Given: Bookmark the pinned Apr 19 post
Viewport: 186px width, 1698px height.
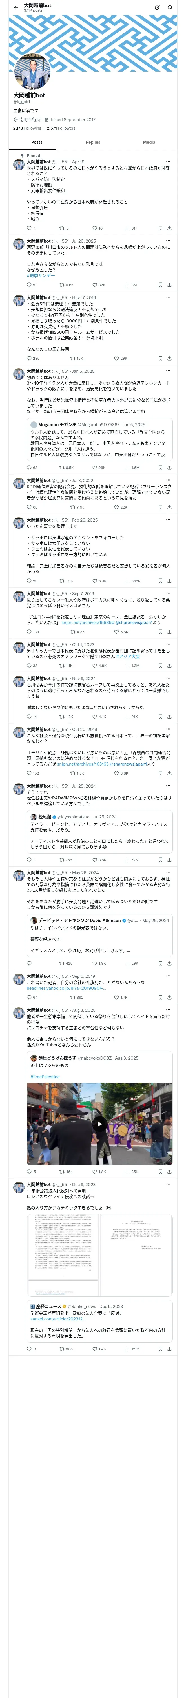Looking at the screenshot, I should point(160,228).
